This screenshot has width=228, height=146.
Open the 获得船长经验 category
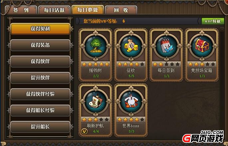(x=40, y=110)
